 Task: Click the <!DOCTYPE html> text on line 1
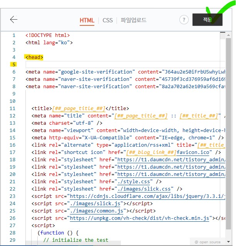[47, 35]
